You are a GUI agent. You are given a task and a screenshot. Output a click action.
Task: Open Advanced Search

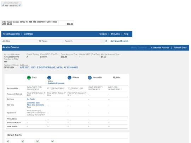(119, 41)
